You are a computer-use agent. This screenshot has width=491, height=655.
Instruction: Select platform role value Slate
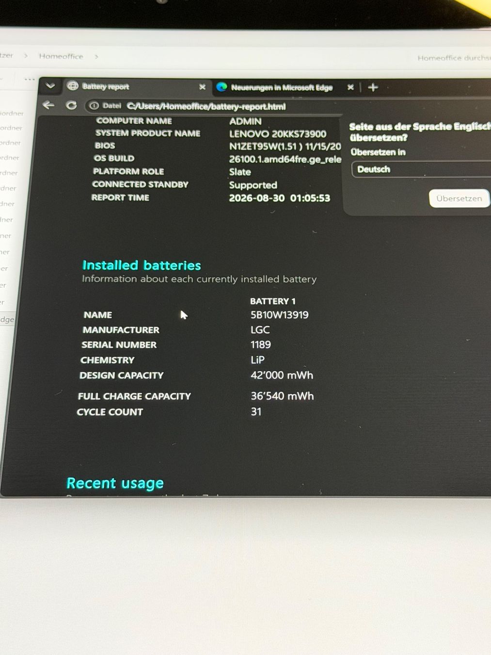coord(240,172)
